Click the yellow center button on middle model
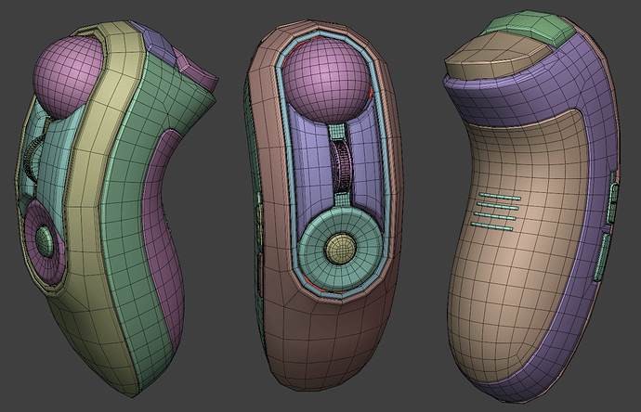Image resolution: width=641 pixels, height=412 pixels. (x=341, y=249)
